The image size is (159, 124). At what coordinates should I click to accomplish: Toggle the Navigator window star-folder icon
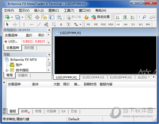point(45,17)
